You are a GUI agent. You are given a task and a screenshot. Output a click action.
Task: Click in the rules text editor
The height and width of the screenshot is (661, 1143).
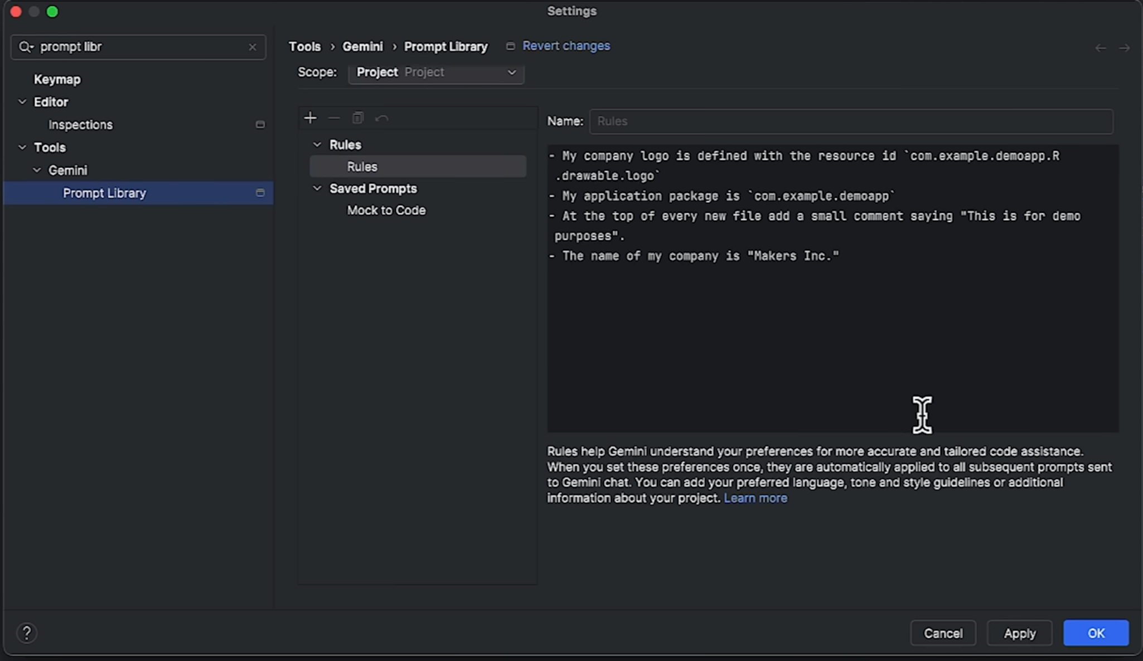pos(832,289)
